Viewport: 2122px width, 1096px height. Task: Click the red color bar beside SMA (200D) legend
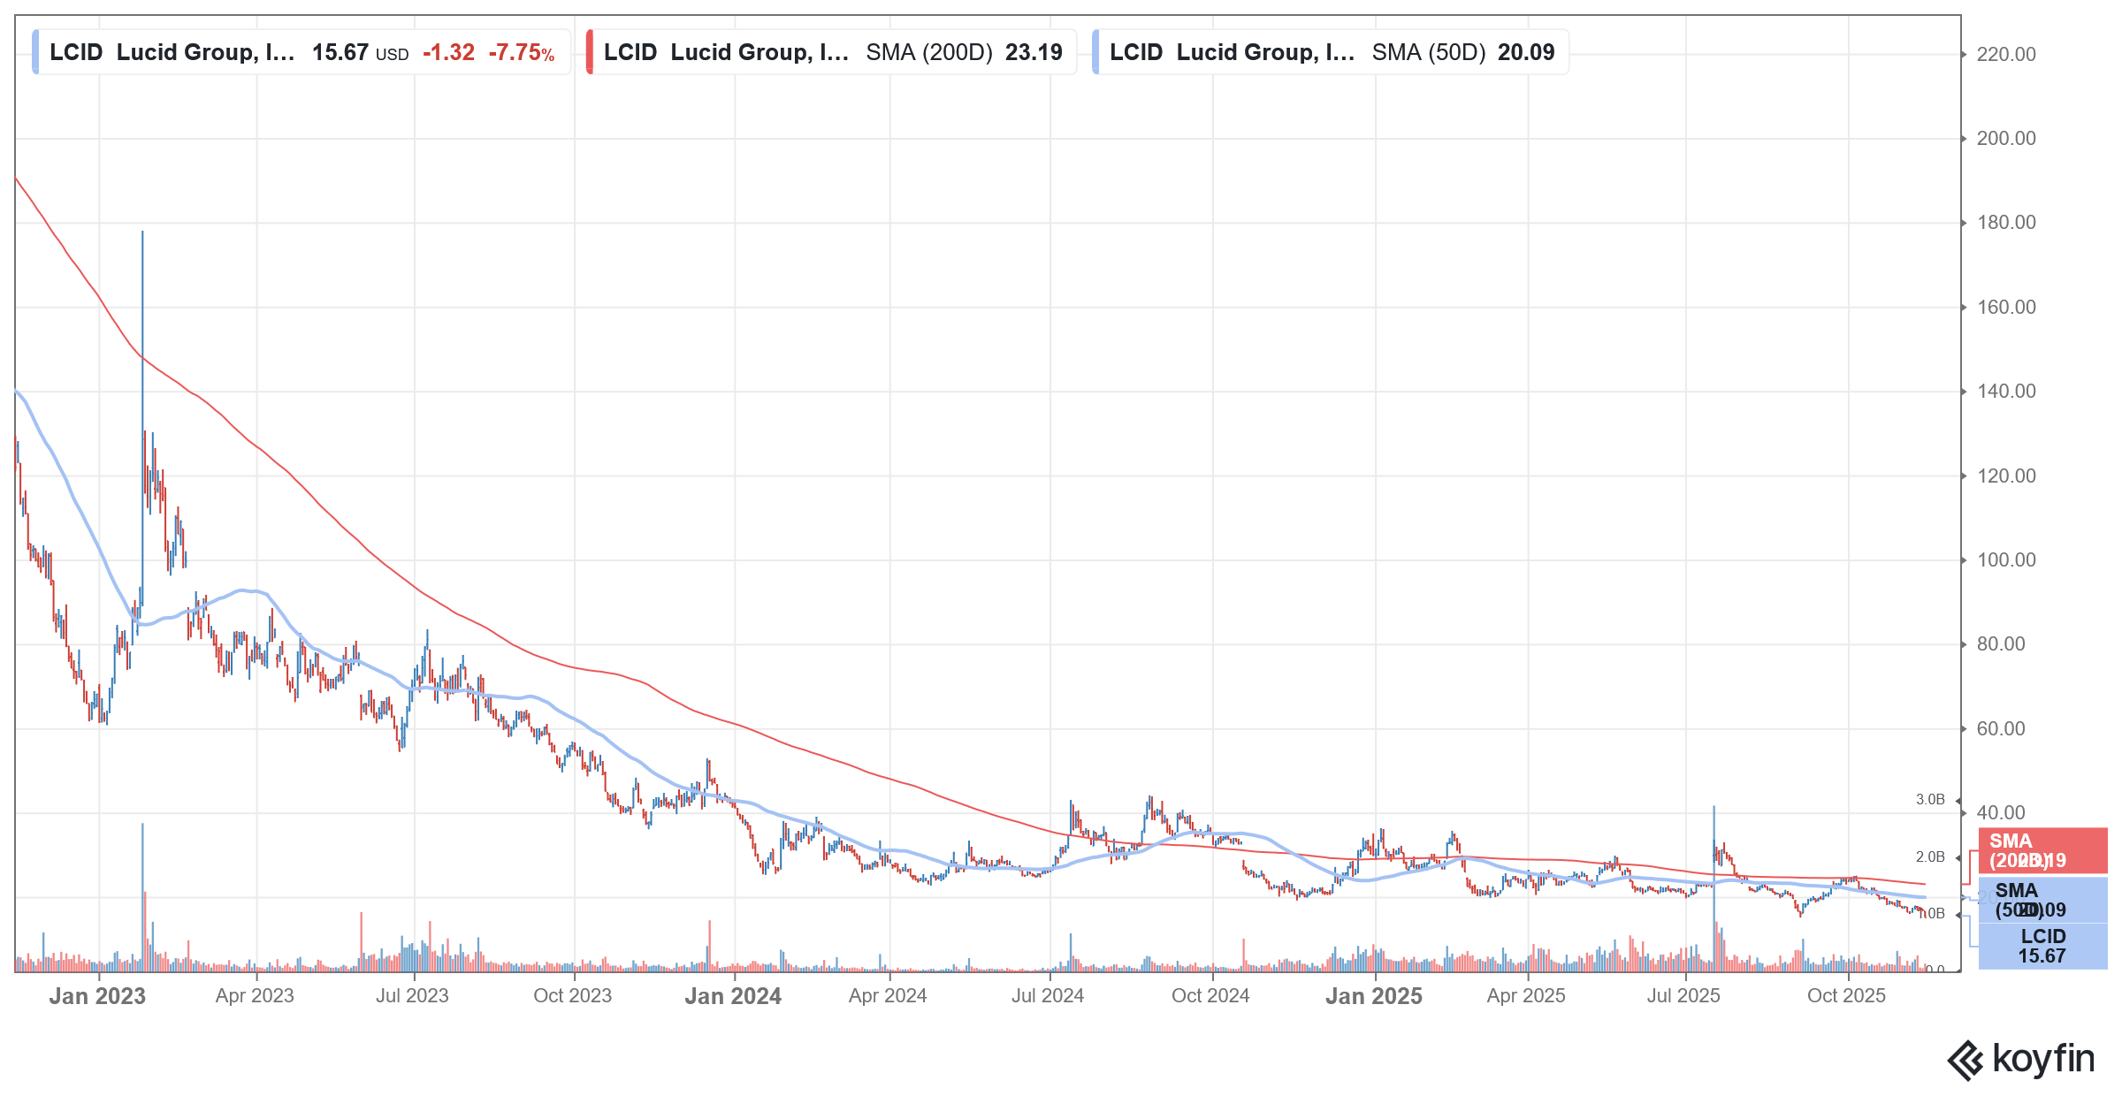click(591, 52)
